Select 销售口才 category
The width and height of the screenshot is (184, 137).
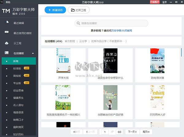[x=18, y=120]
